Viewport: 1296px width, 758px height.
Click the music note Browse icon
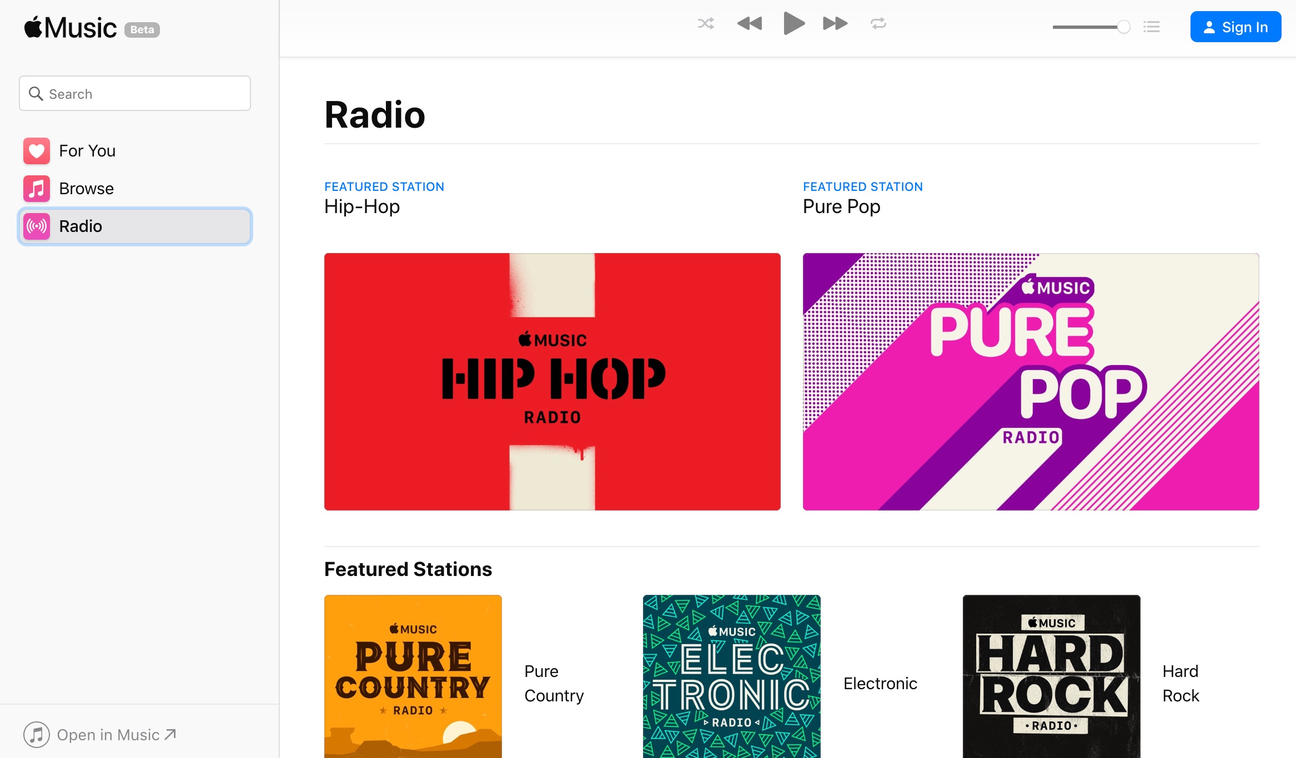tap(37, 189)
